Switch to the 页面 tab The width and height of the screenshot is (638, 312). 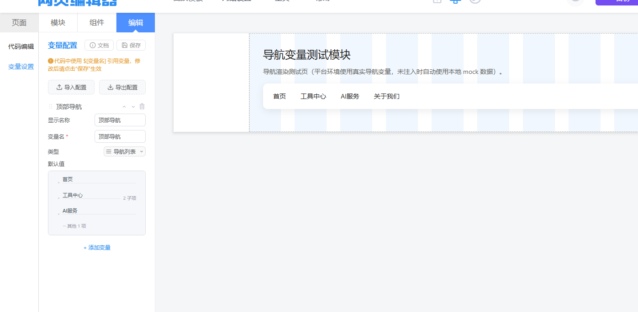(19, 23)
